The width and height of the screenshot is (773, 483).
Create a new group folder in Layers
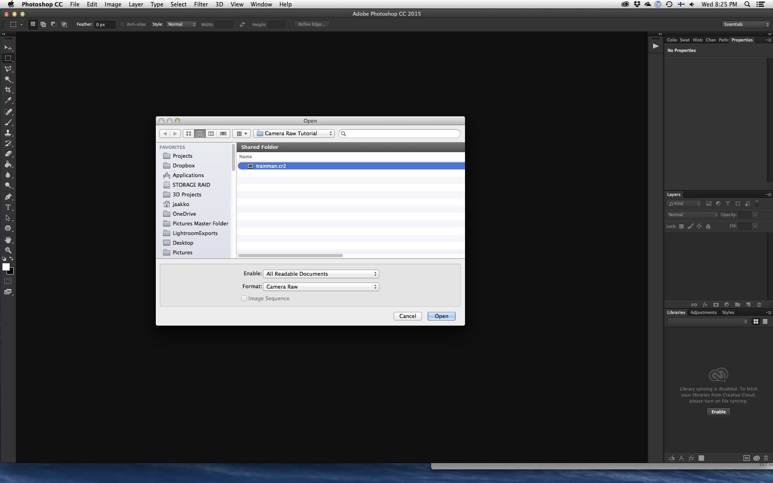(737, 305)
